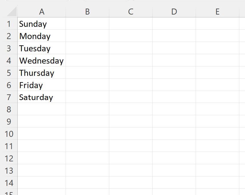This screenshot has width=245, height=195.
Task: Select column E header
Action: click(217, 12)
